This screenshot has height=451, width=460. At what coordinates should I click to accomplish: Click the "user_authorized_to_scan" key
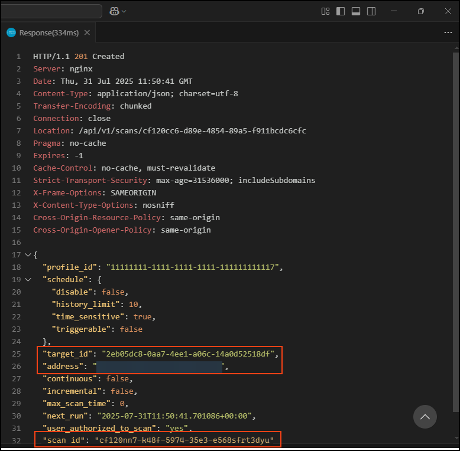(99, 428)
